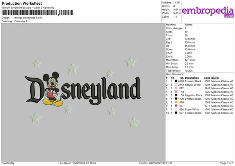235x166 pixels.
Task: Click thread code "1009"
Action: (x=207, y=95)
